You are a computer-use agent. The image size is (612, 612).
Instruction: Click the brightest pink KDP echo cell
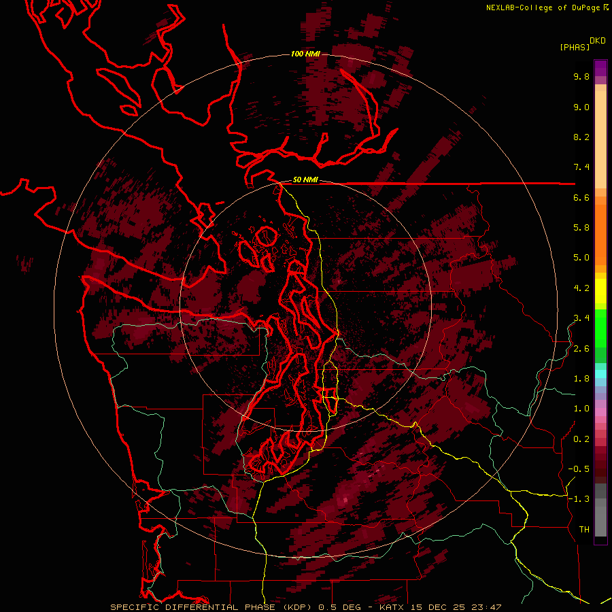[345, 500]
